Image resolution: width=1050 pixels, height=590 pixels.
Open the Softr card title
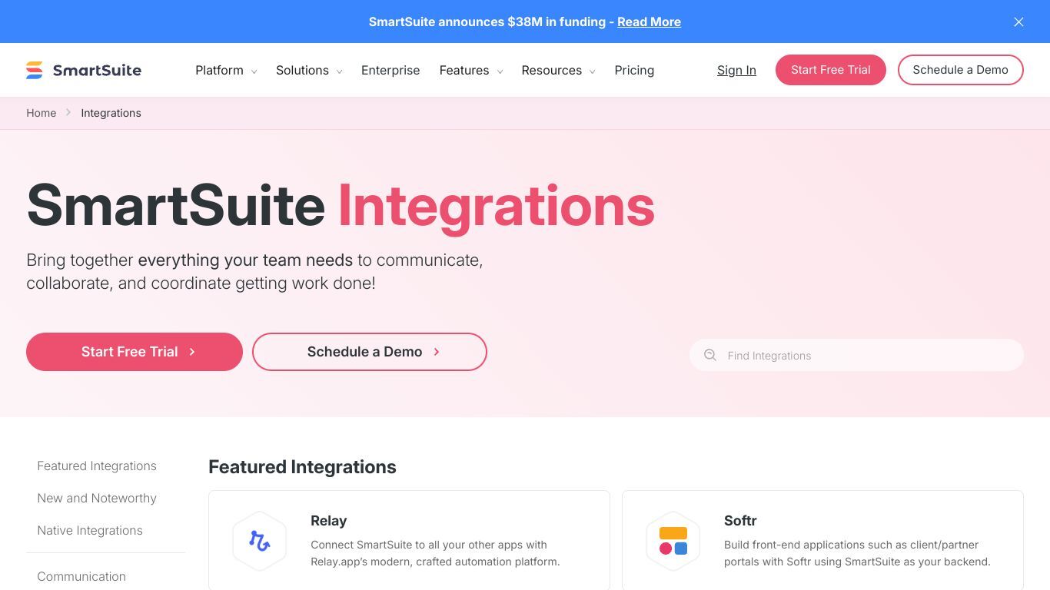pos(740,520)
